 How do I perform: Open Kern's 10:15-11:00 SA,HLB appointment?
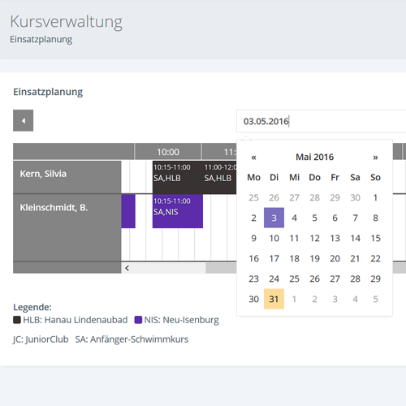click(x=178, y=178)
